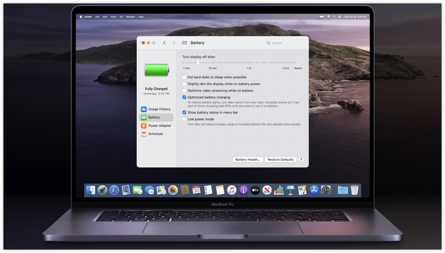
Task: Launch FaceTime from the Dock
Action: coord(138,190)
